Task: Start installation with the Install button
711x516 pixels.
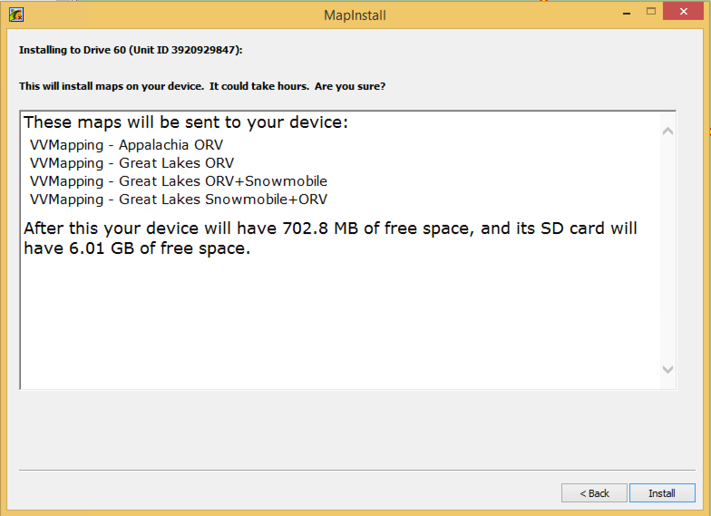Action: click(662, 493)
